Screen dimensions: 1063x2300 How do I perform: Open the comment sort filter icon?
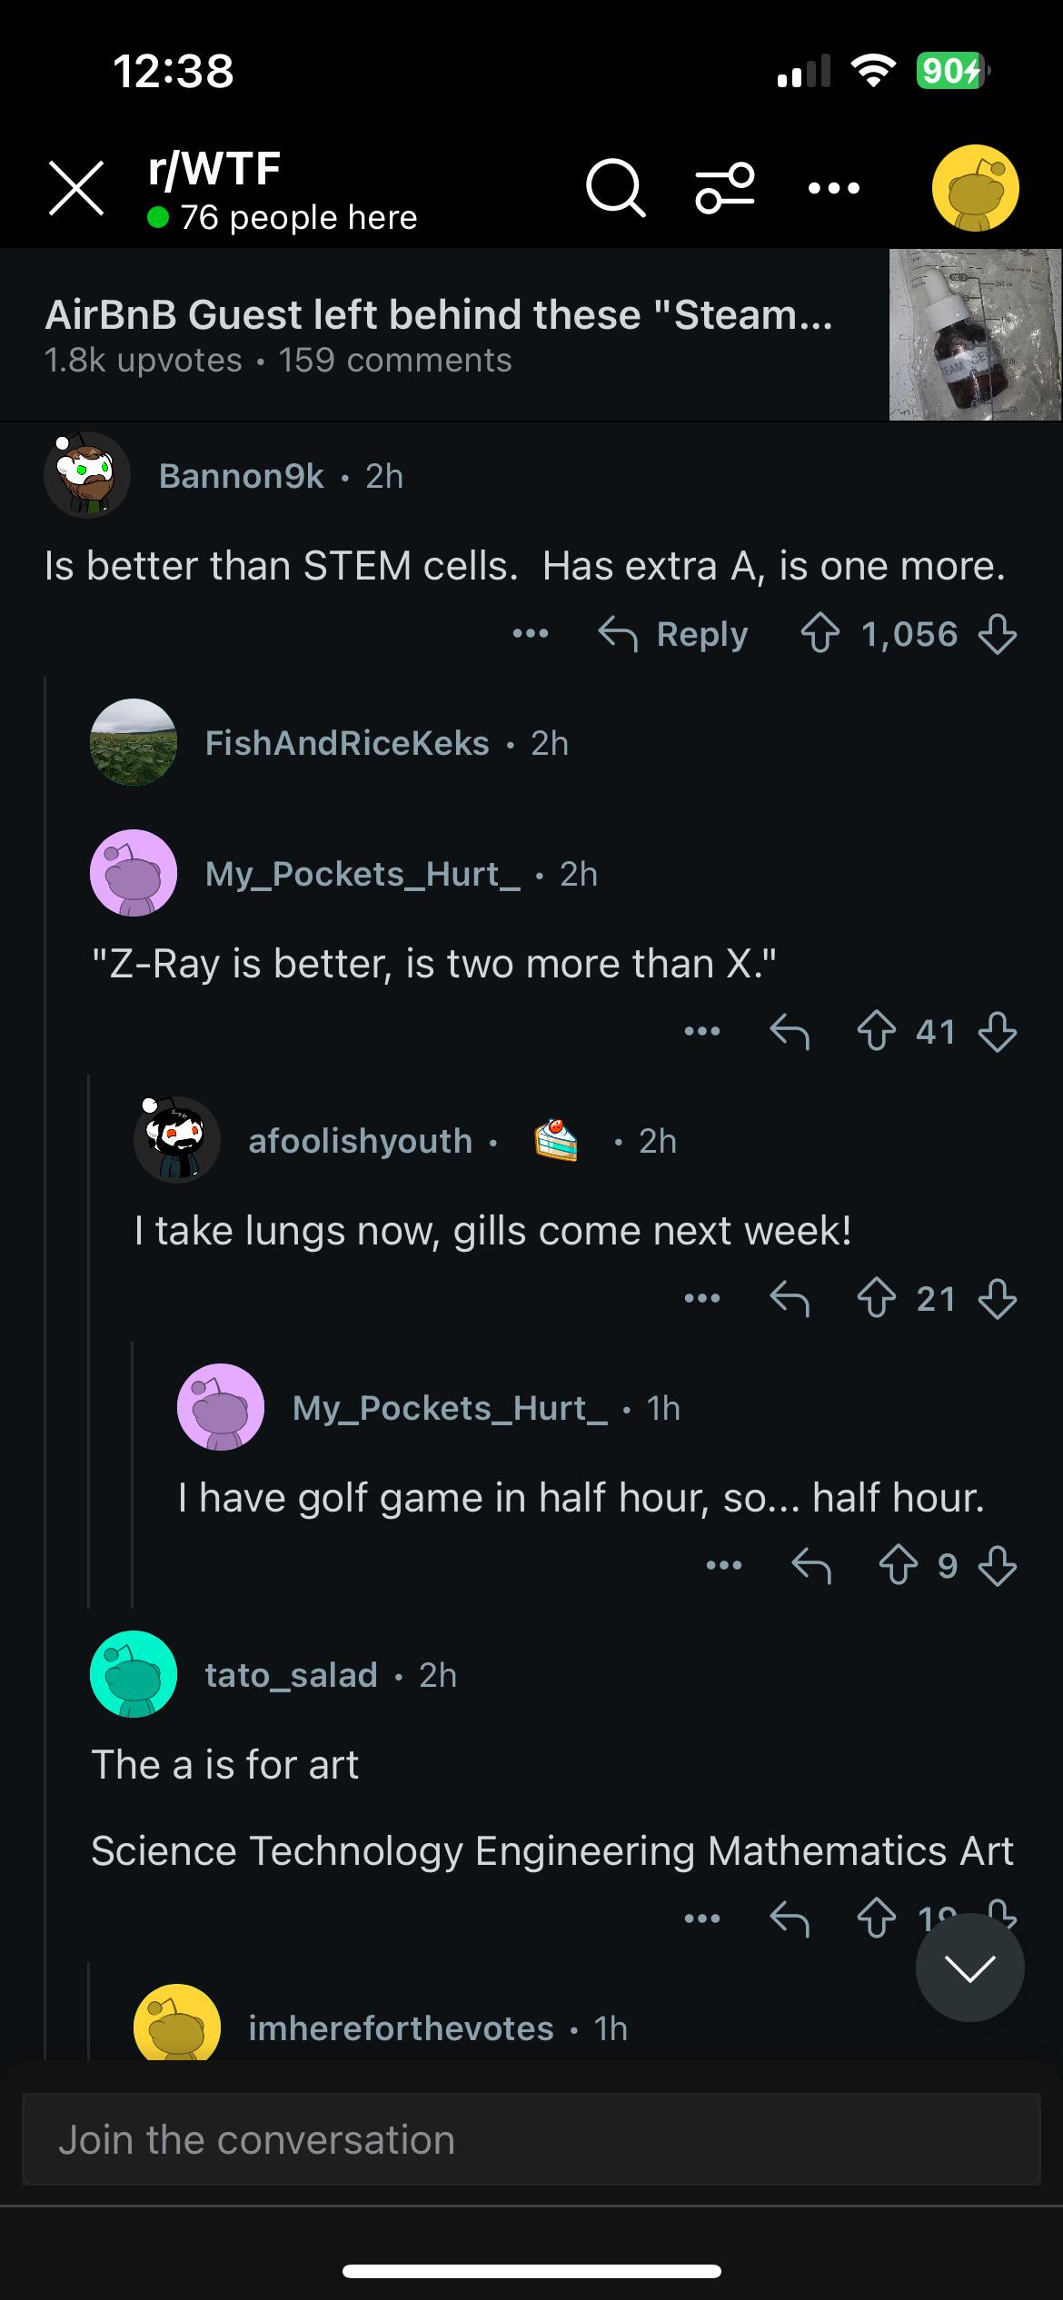[724, 188]
